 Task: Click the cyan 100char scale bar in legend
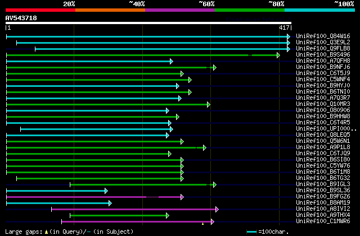pos(251,232)
